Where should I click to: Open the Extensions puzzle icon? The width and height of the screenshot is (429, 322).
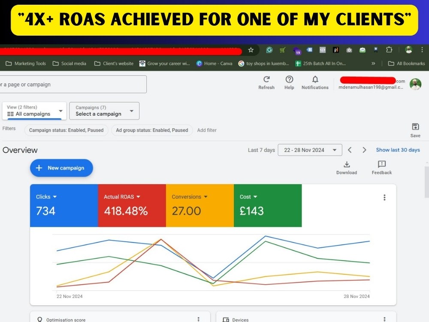389,50
